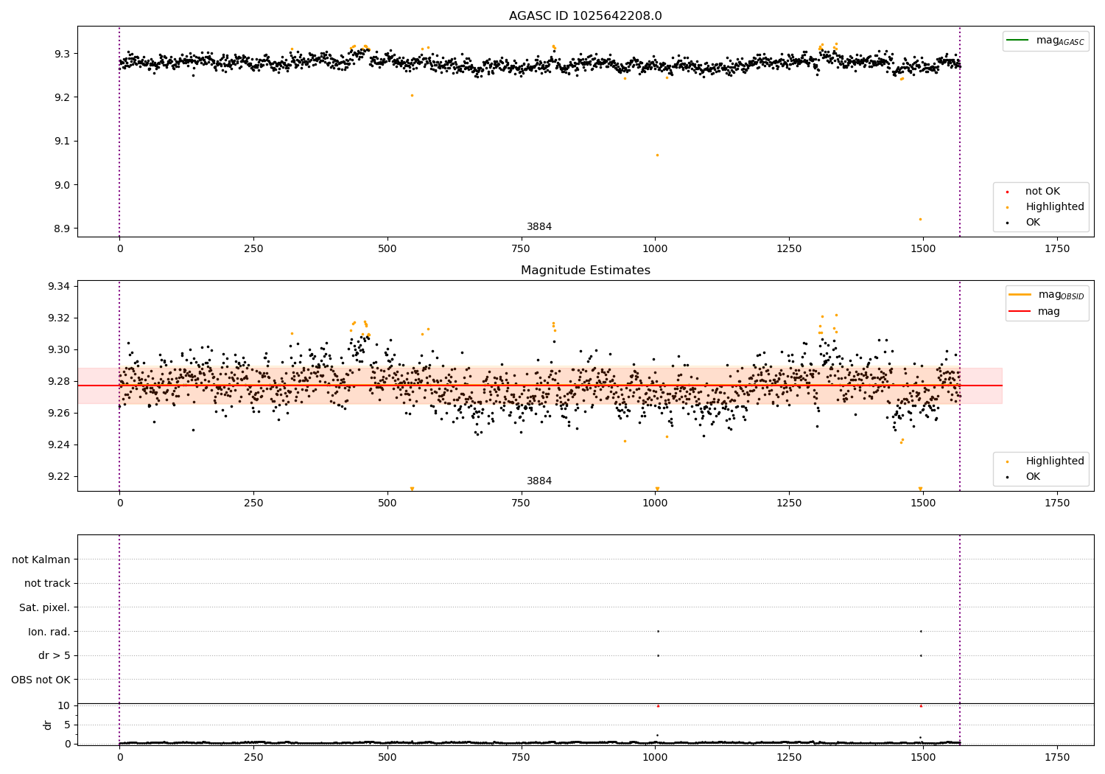The image size is (1105, 774).
Task: Click the 'OBS not OK' row label
Action: [41, 680]
